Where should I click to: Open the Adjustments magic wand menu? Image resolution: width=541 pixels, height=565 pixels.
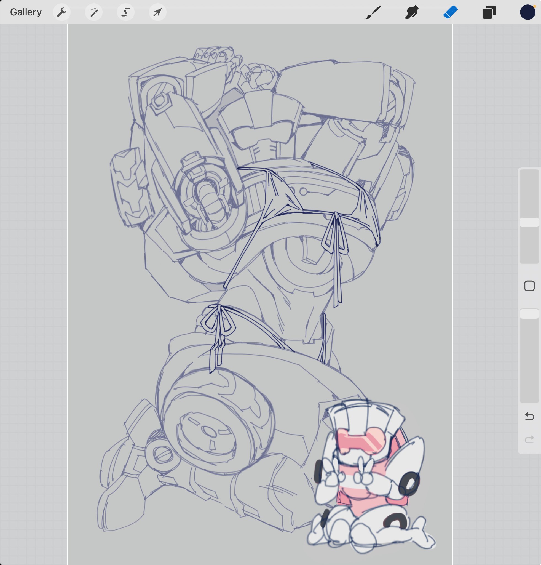(x=94, y=12)
